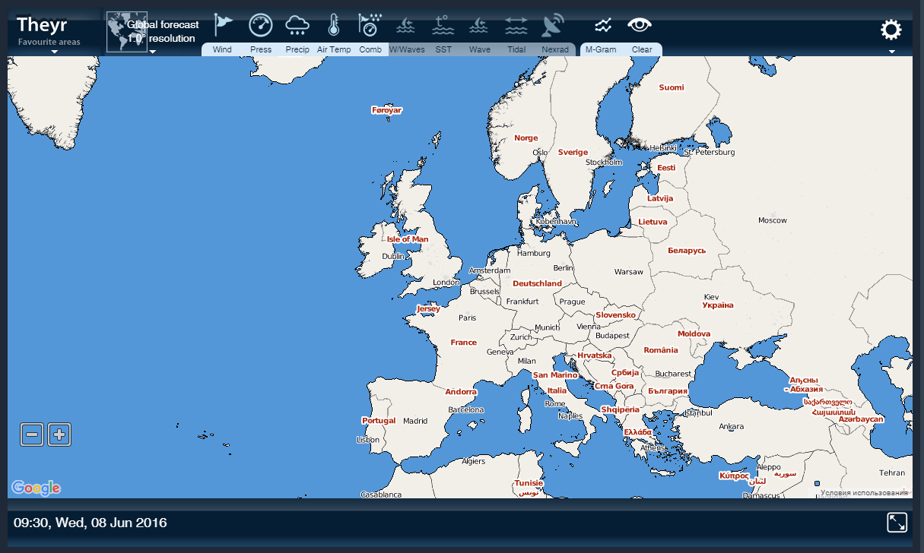Open the M-Gram chart tool
The height and width of the screenshot is (553, 924).
[602, 25]
